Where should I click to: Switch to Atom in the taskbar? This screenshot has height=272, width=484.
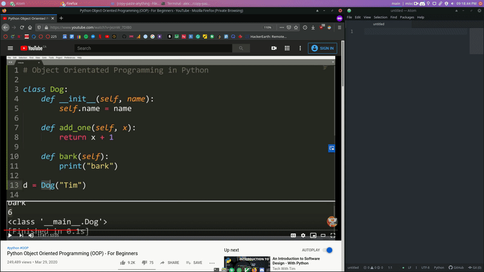coord(18,4)
